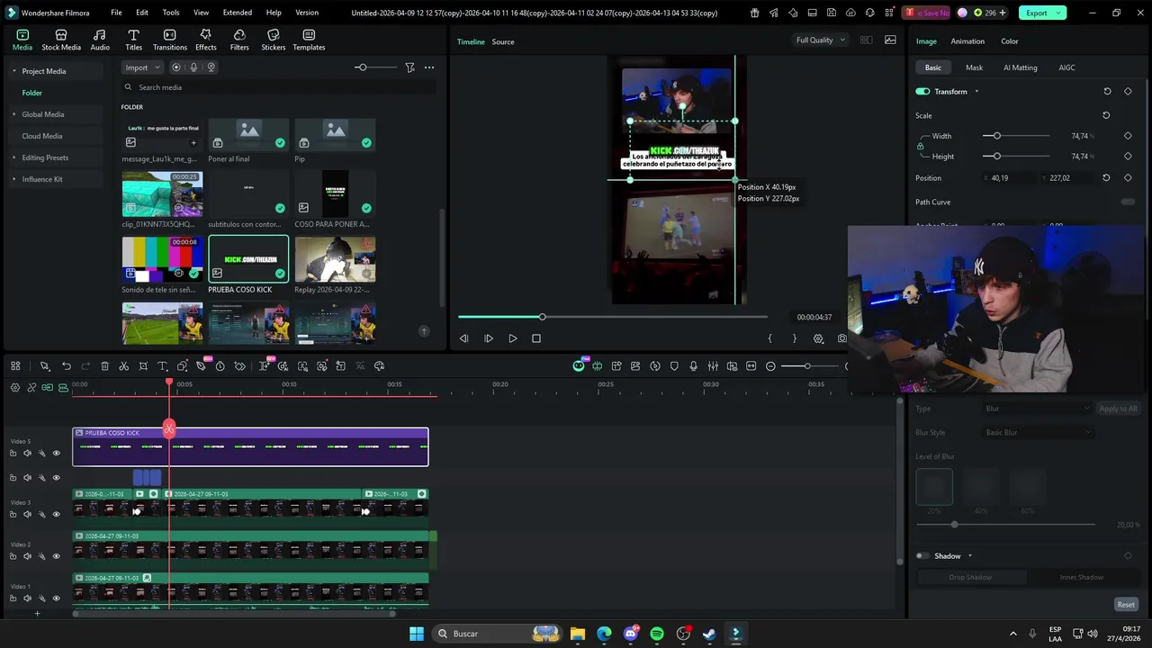Select the text tool in timeline toolbar
Viewport: 1152px width, 648px height.
(163, 366)
